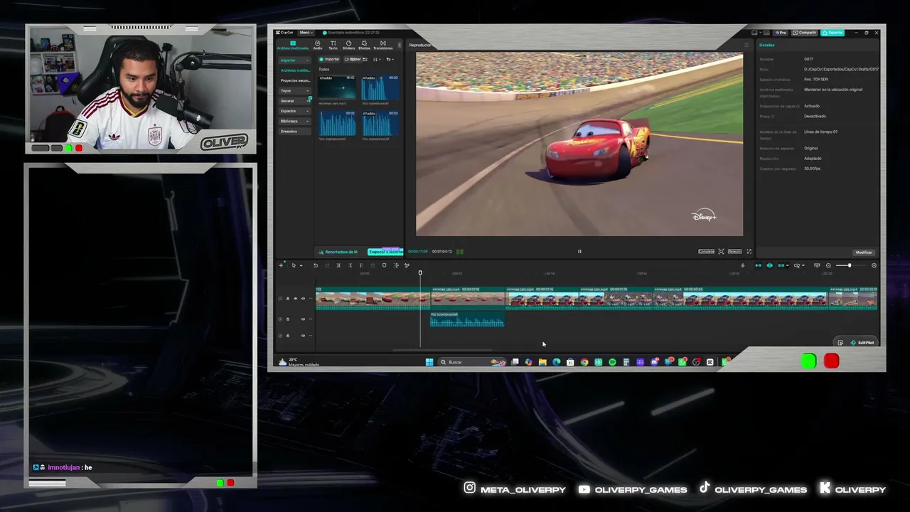Select the Voz superpuesta2 audio thumbnail

pos(337,124)
